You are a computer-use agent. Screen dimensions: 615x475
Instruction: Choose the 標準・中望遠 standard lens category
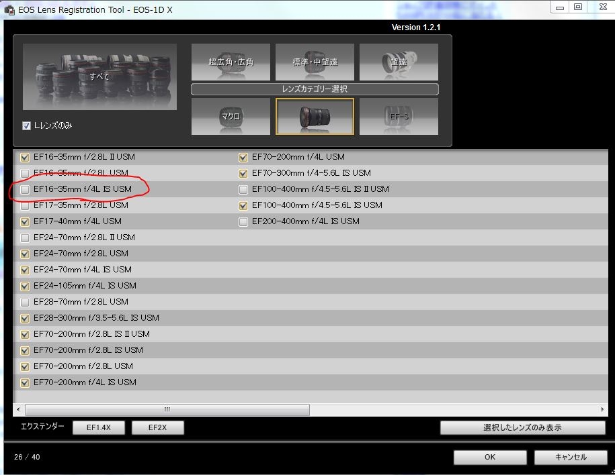(315, 62)
